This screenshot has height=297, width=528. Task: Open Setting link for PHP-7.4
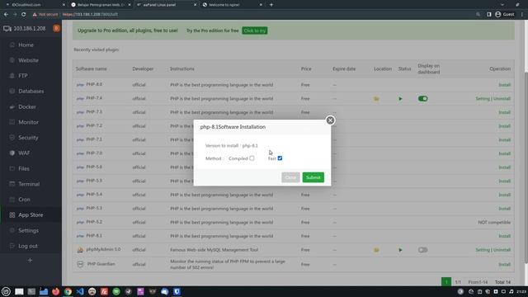483,99
